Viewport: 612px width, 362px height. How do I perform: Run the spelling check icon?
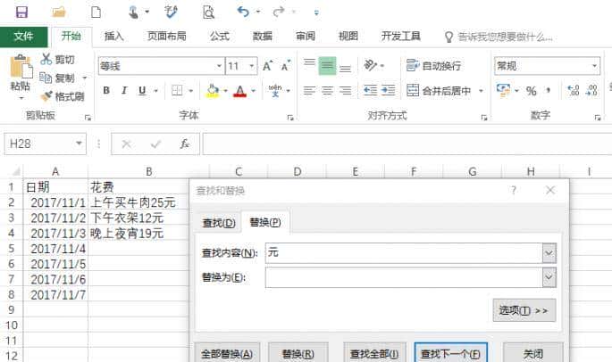pyautogui.click(x=171, y=12)
